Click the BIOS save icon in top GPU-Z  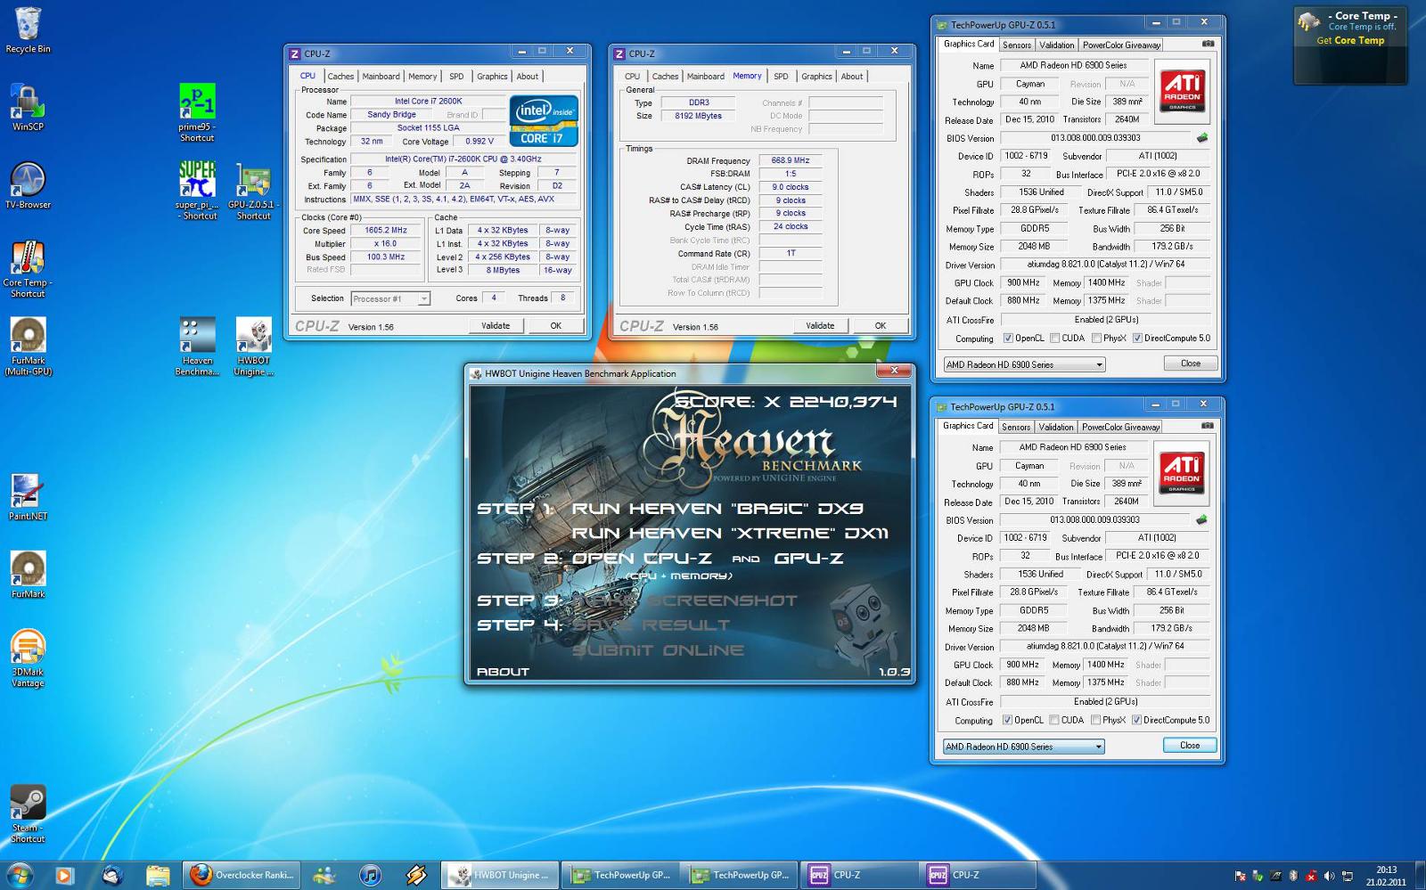point(1201,138)
